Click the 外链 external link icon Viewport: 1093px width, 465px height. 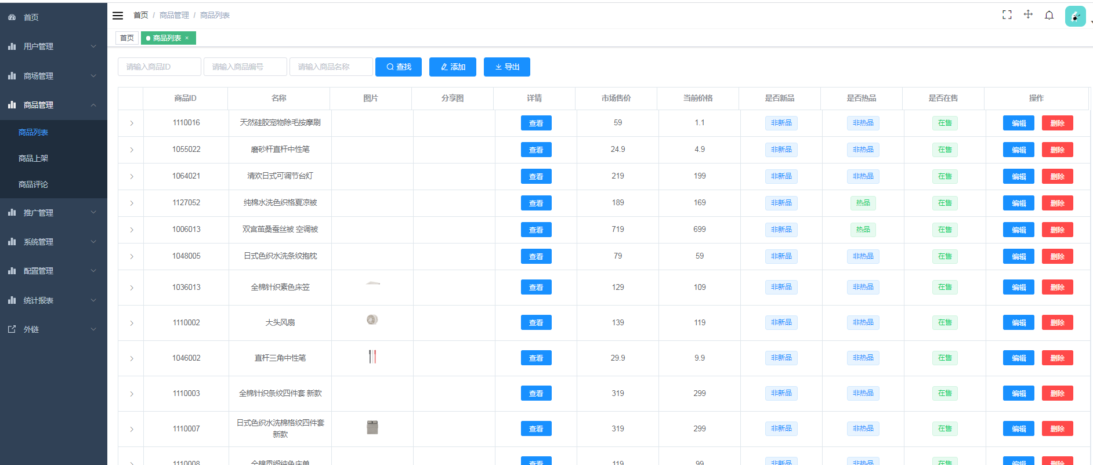pos(12,329)
